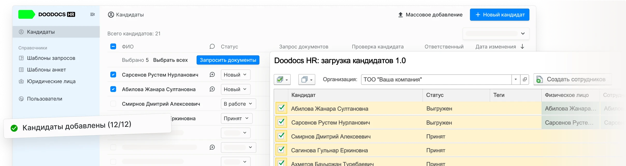Open Шаблоны анкет in sidebar
626x166 pixels.
coord(46,70)
